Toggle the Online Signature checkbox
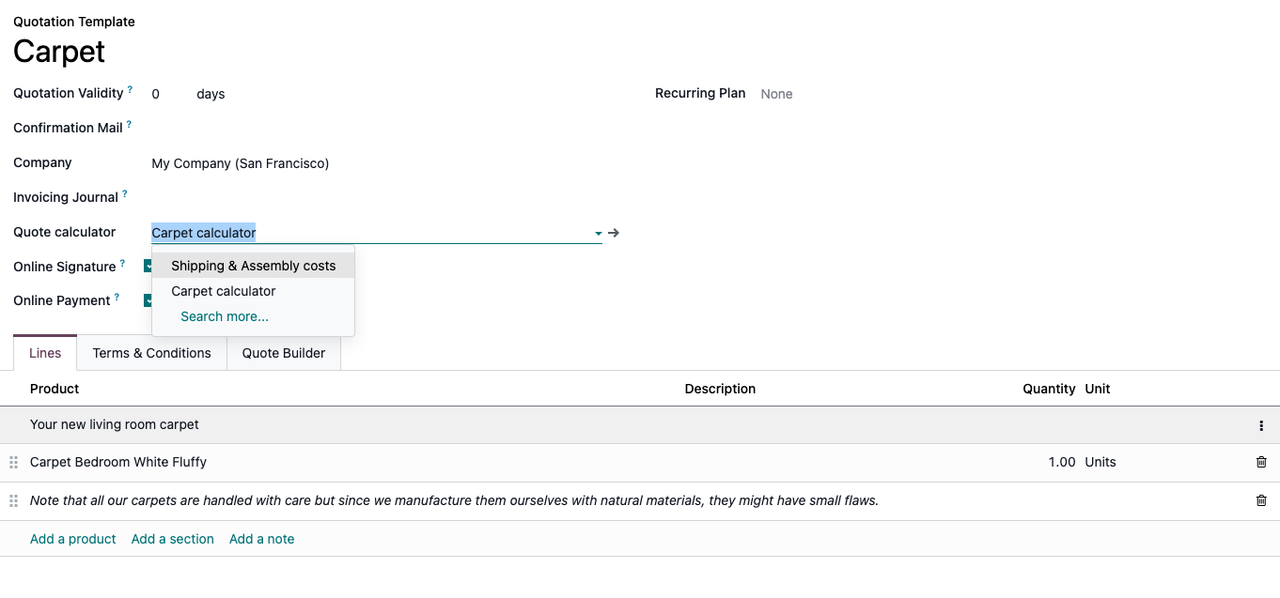The image size is (1280, 598). click(x=148, y=267)
